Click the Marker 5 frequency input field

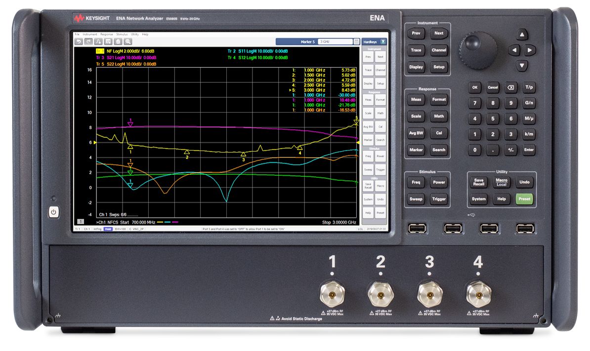(x=335, y=42)
